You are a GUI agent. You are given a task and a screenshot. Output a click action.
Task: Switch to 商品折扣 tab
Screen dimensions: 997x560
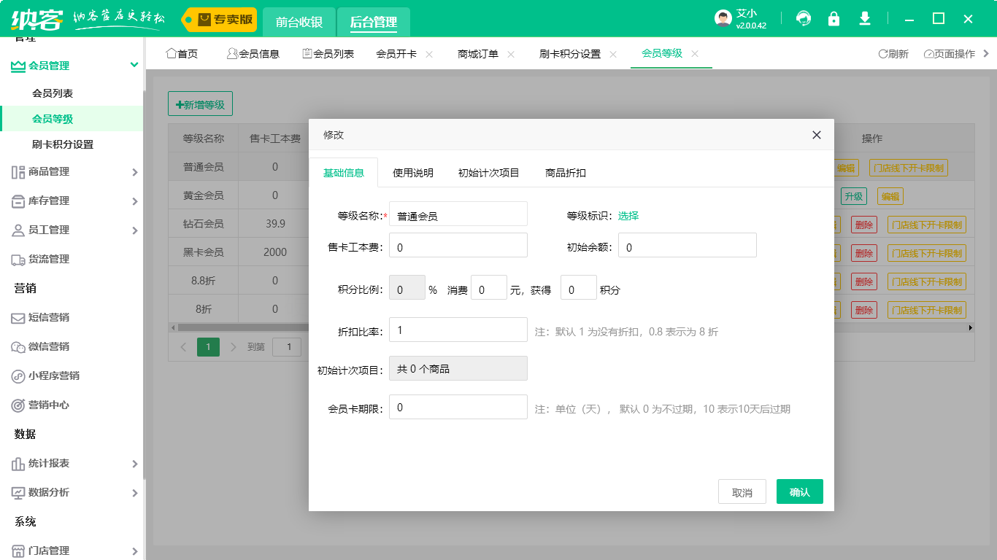[566, 173]
